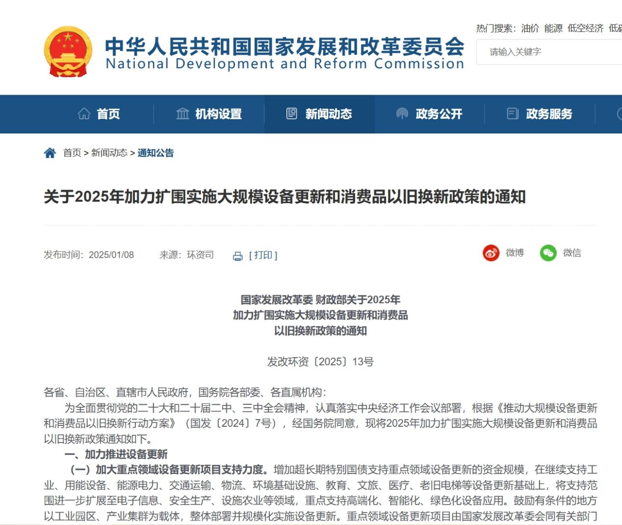The image size is (622, 525).
Task: Share via the green WeChat icon
Action: click(x=548, y=253)
